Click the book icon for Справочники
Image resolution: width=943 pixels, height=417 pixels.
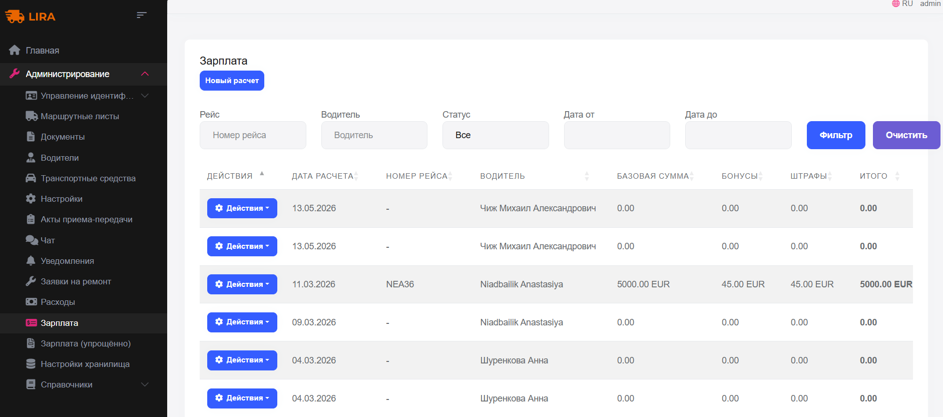click(x=31, y=384)
